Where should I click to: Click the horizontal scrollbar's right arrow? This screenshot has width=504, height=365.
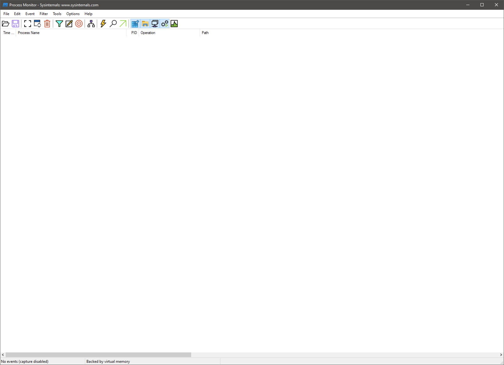pos(501,355)
